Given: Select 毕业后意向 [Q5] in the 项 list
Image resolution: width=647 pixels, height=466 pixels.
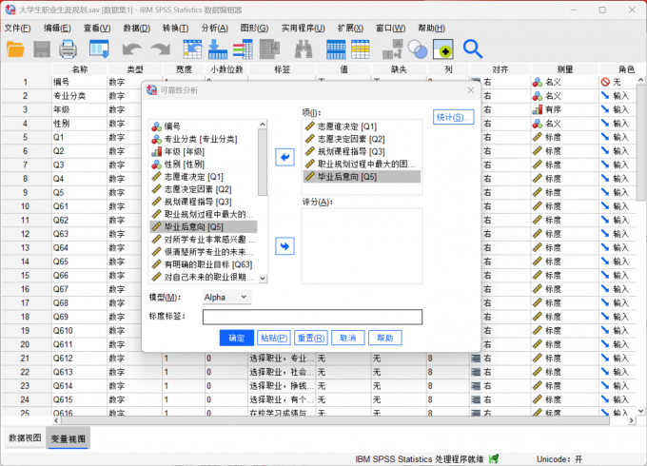Looking at the screenshot, I should pyautogui.click(x=362, y=177).
